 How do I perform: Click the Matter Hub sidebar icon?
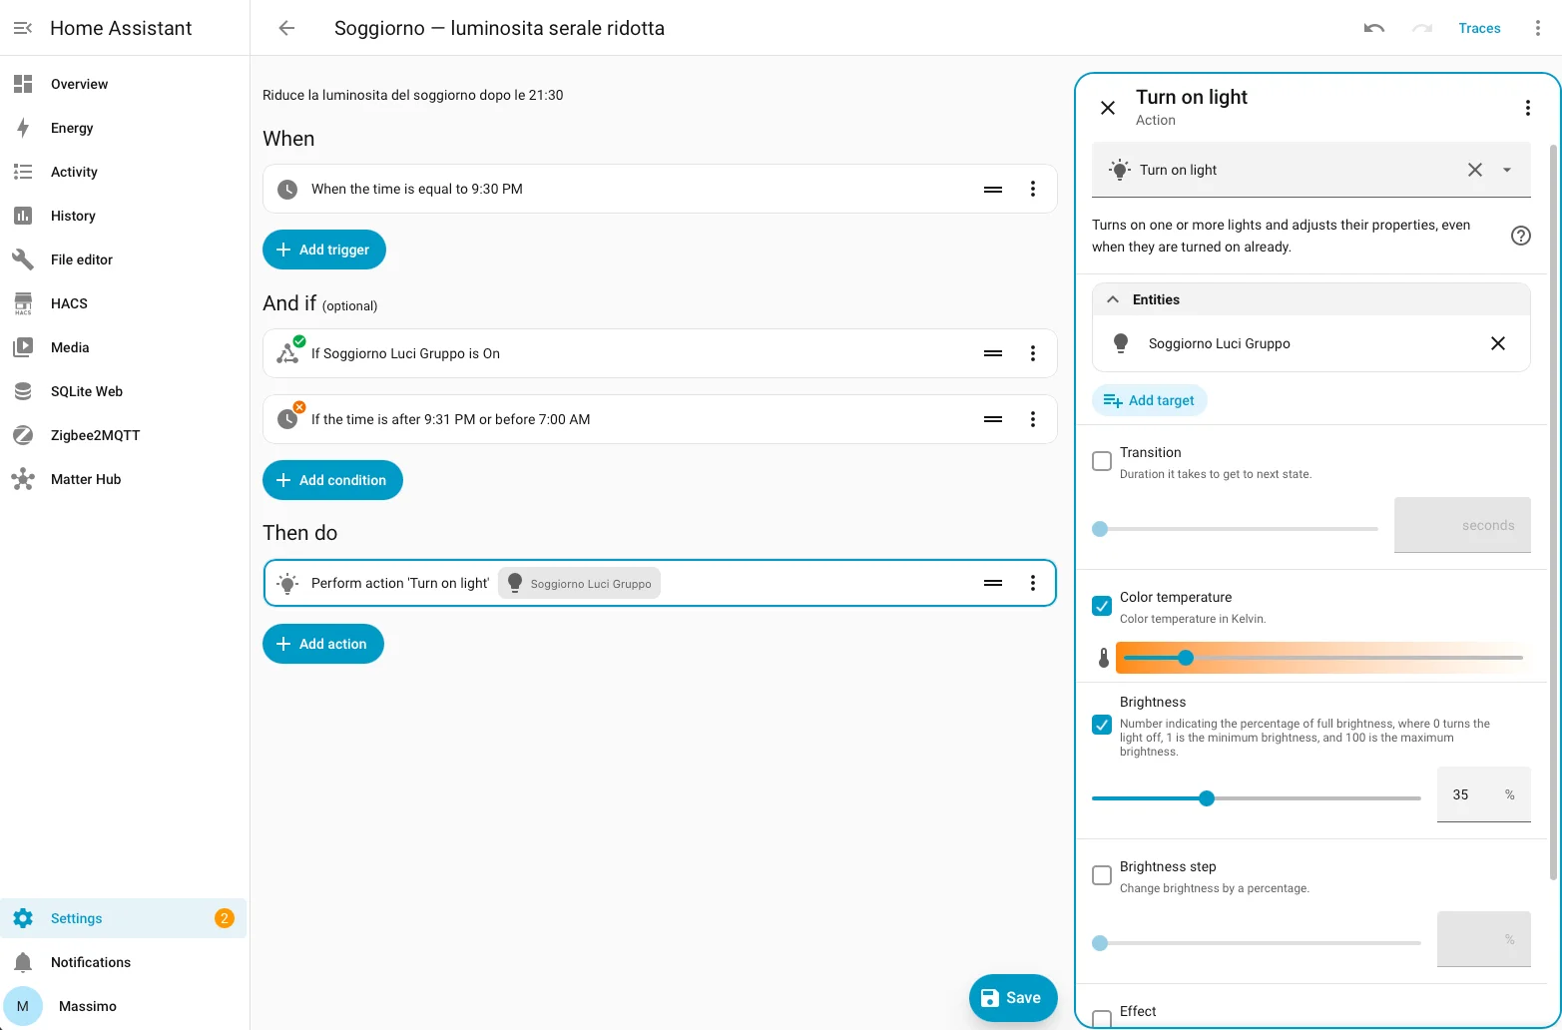[x=23, y=479]
